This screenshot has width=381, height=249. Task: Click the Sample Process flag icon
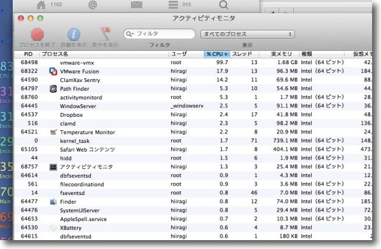coord(105,34)
